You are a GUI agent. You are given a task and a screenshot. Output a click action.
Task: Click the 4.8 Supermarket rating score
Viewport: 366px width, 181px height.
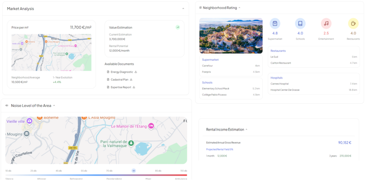pos(275,33)
